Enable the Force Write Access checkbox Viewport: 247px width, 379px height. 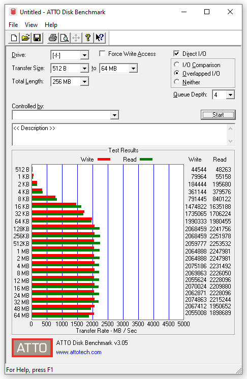point(102,54)
